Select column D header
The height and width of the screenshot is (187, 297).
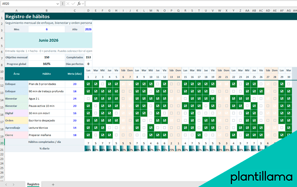point(88,11)
